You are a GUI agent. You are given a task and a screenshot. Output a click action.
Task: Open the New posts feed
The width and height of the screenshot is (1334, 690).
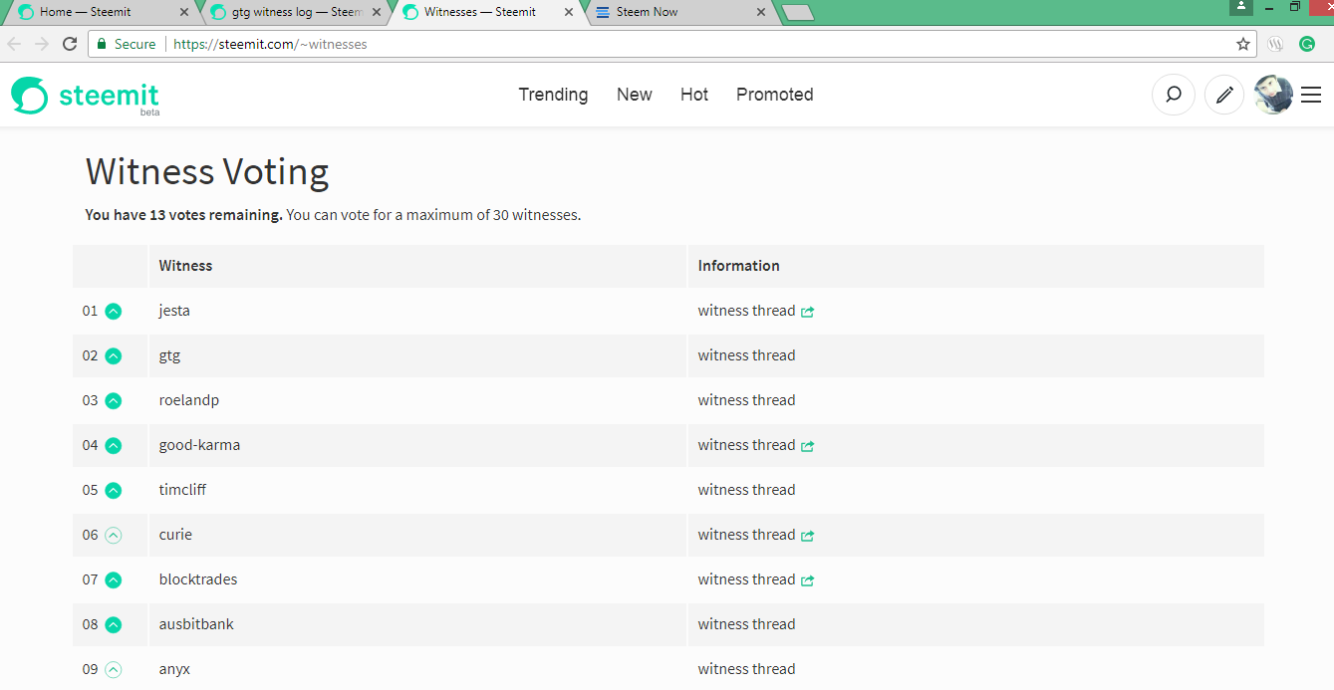coord(635,95)
